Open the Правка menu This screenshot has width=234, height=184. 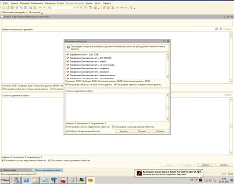14,3
